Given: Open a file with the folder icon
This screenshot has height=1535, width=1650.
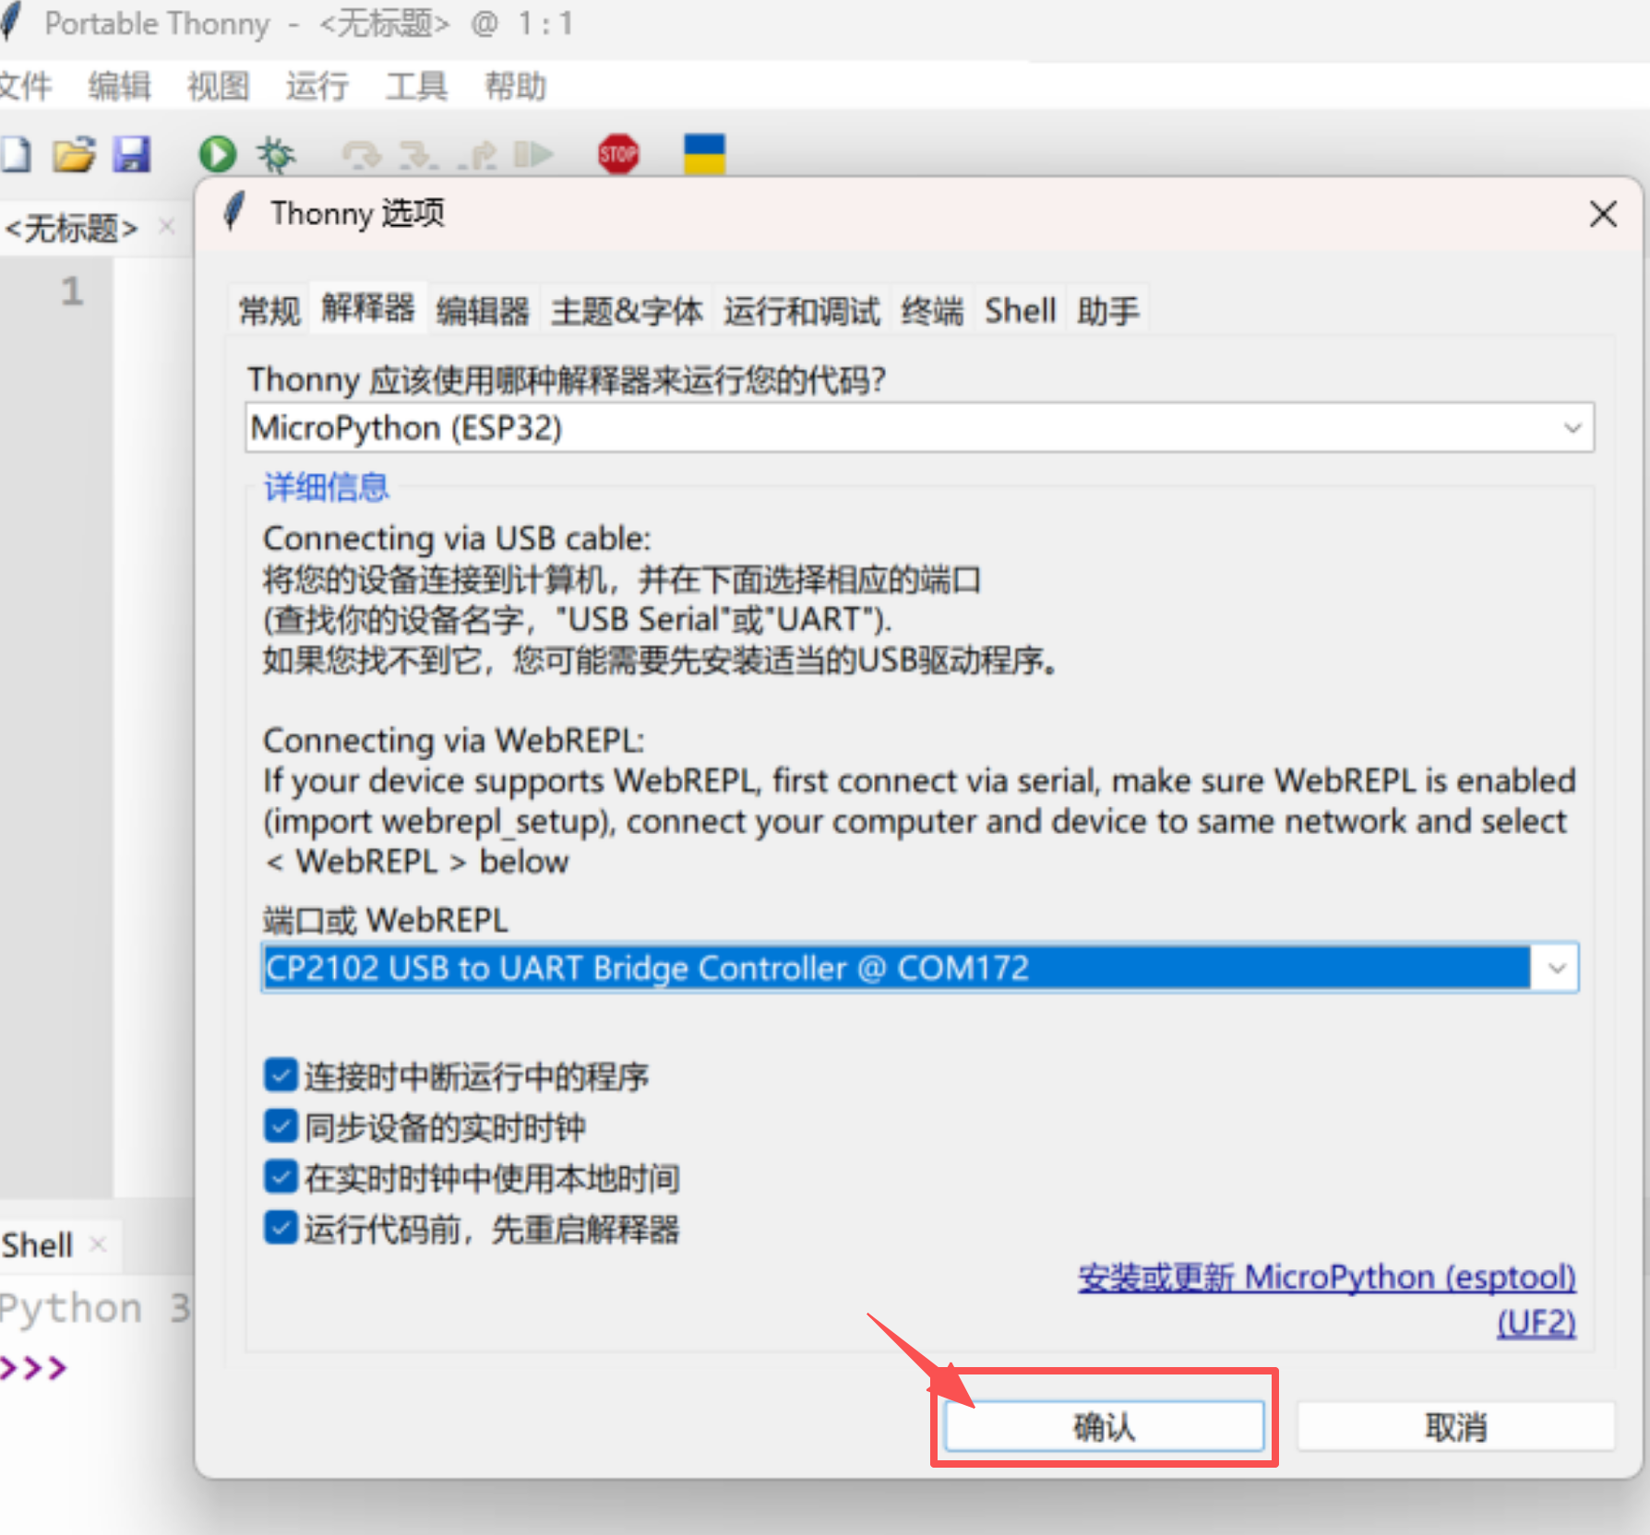Looking at the screenshot, I should click(x=74, y=154).
